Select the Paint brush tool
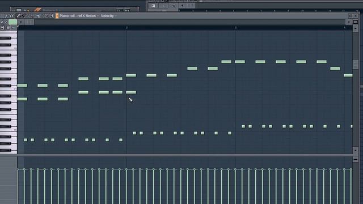 [23, 16]
